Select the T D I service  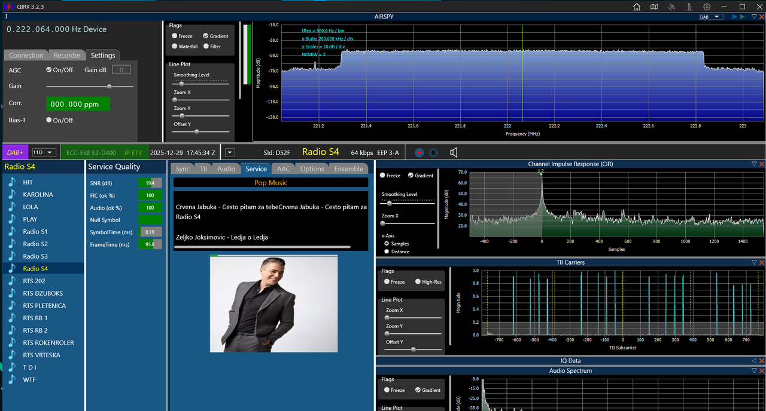tap(43, 367)
